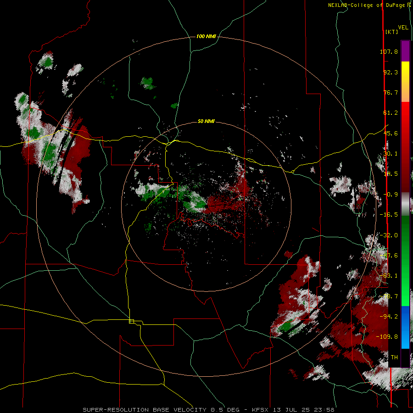The height and width of the screenshot is (413, 413).
Task: Click the KFSX station identifier in the caption
Action: 261,410
